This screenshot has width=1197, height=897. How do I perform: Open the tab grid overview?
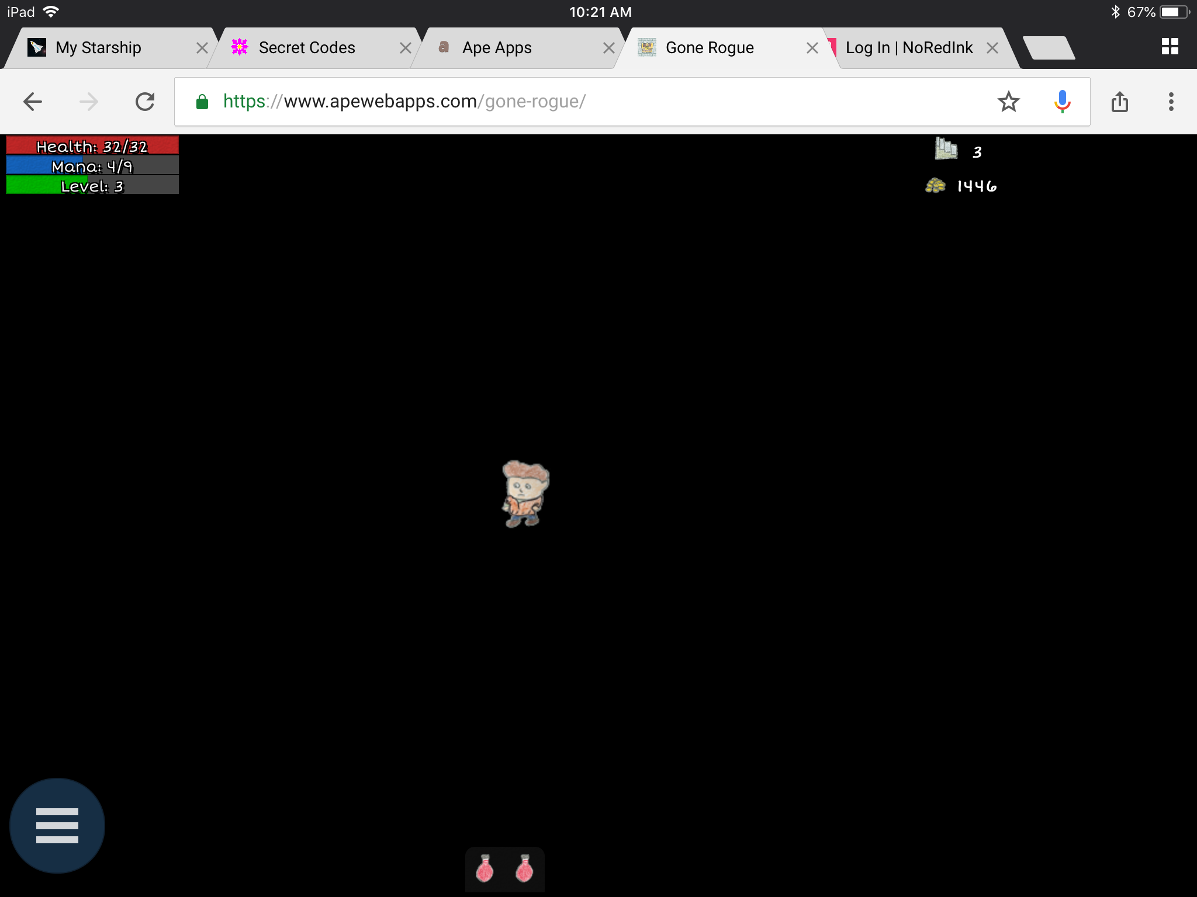[x=1170, y=46]
